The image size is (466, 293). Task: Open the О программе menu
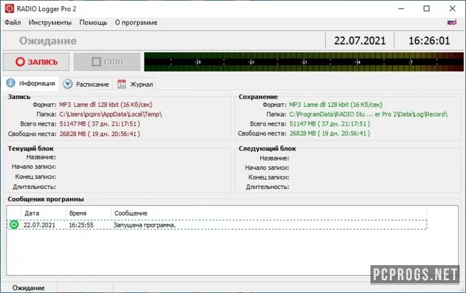(136, 23)
